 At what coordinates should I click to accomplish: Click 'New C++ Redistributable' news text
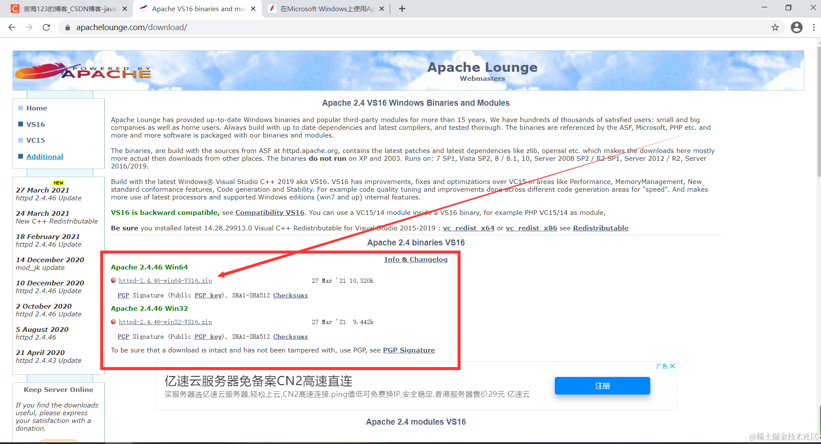click(x=57, y=221)
